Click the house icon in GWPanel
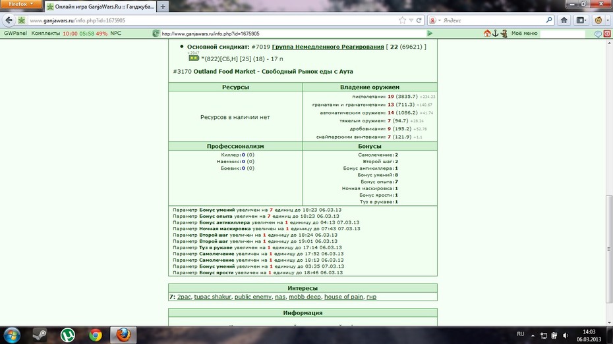This screenshot has height=344, width=613. point(487,34)
